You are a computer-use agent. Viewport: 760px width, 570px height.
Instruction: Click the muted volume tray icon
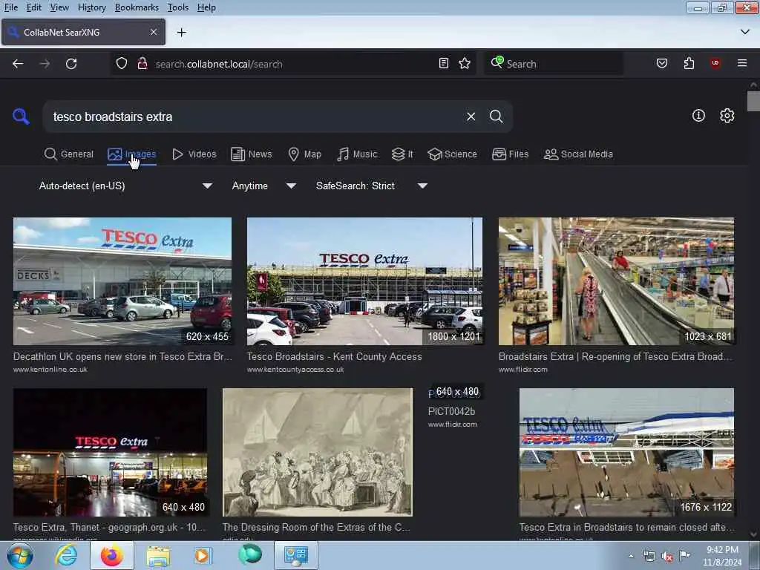667,557
